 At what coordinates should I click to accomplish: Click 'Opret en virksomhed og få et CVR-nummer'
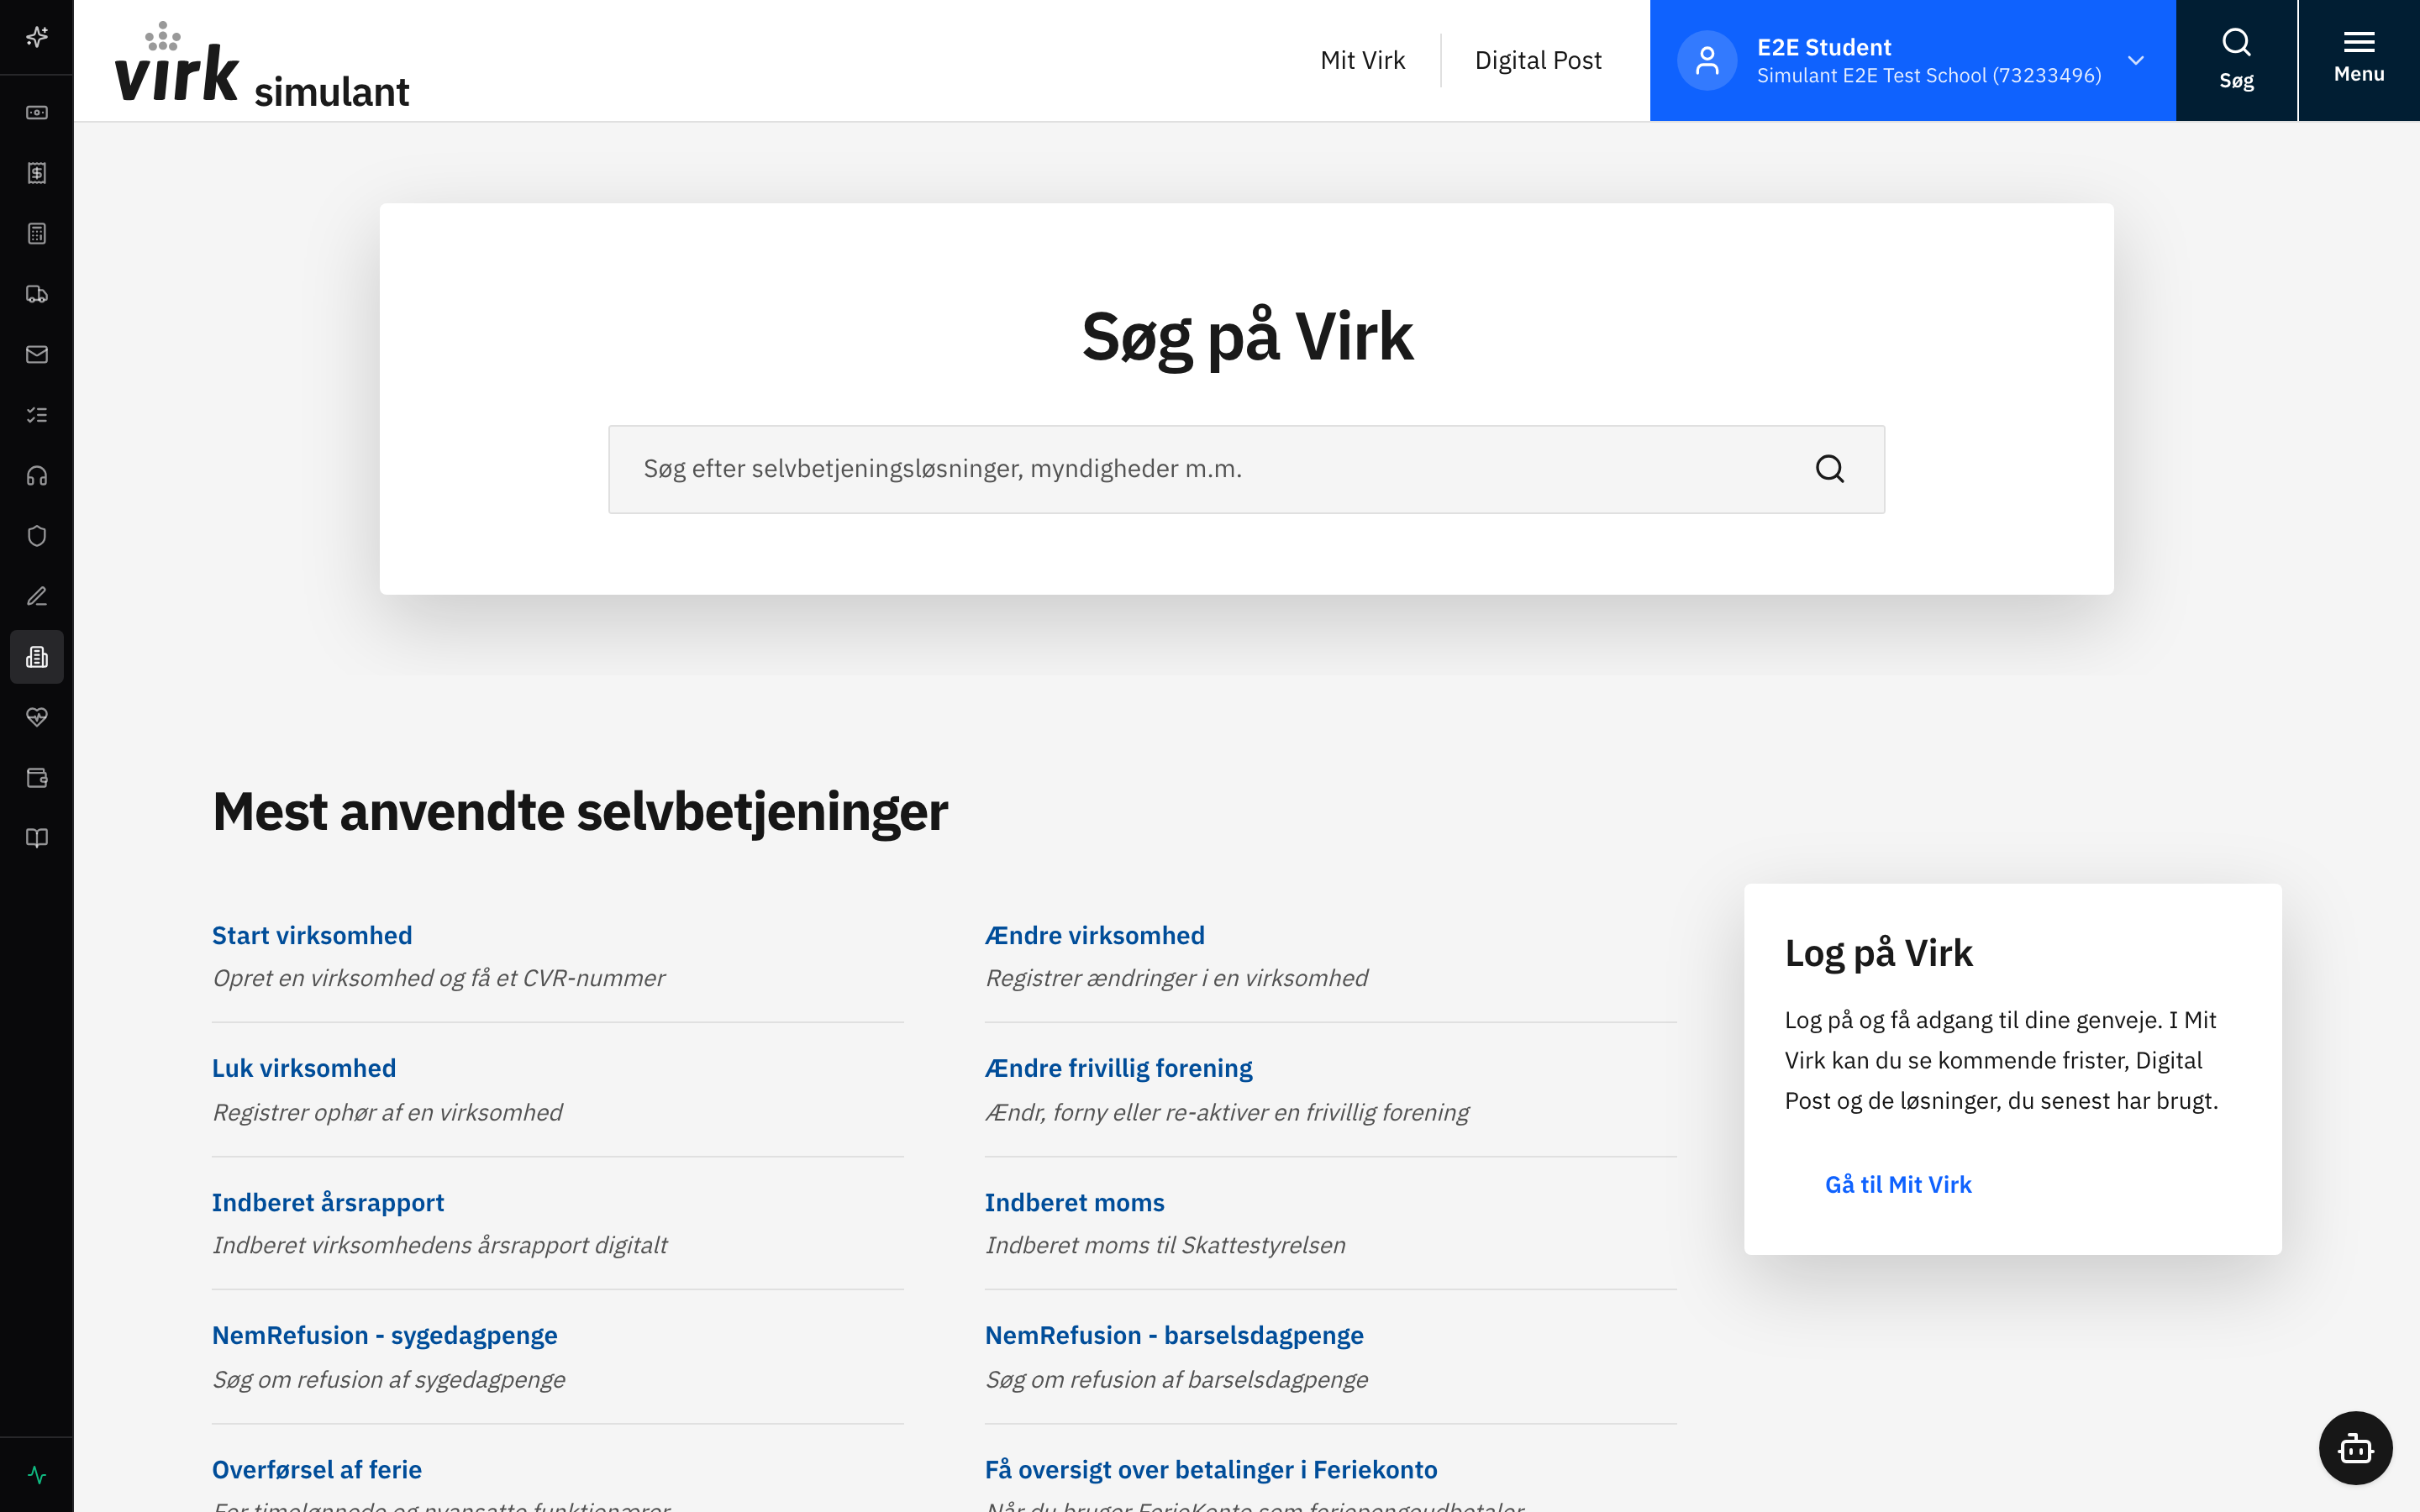[439, 978]
